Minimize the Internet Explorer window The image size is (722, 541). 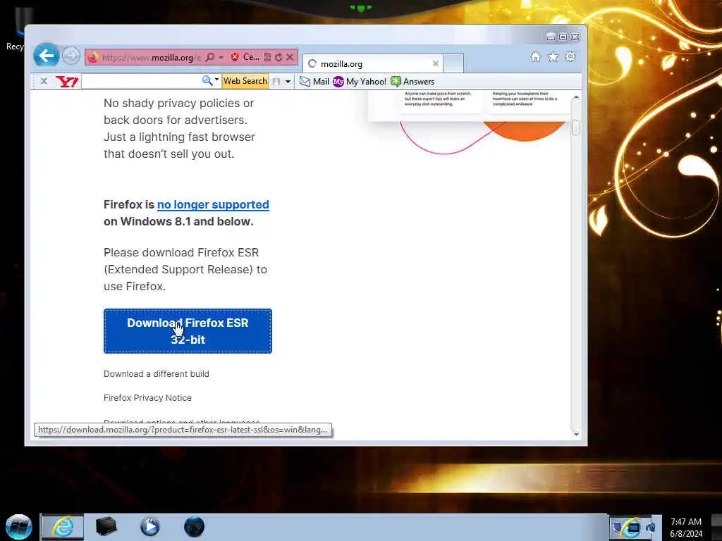point(551,37)
